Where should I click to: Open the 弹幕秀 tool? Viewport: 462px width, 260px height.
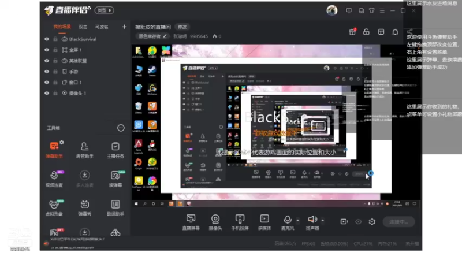tap(84, 208)
